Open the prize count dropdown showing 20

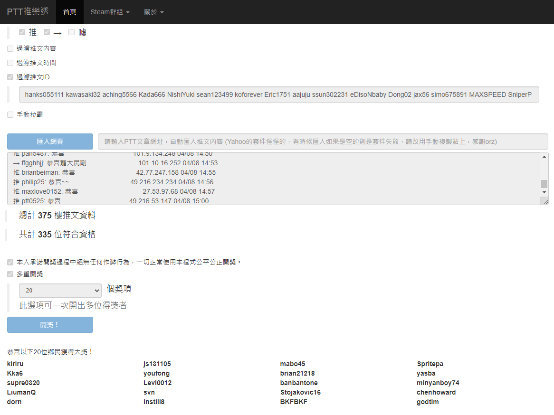(60, 290)
